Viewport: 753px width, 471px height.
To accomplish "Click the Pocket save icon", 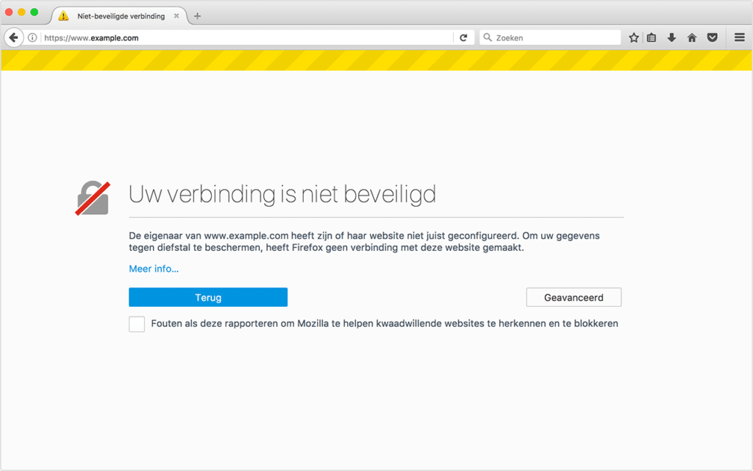I will [x=712, y=37].
